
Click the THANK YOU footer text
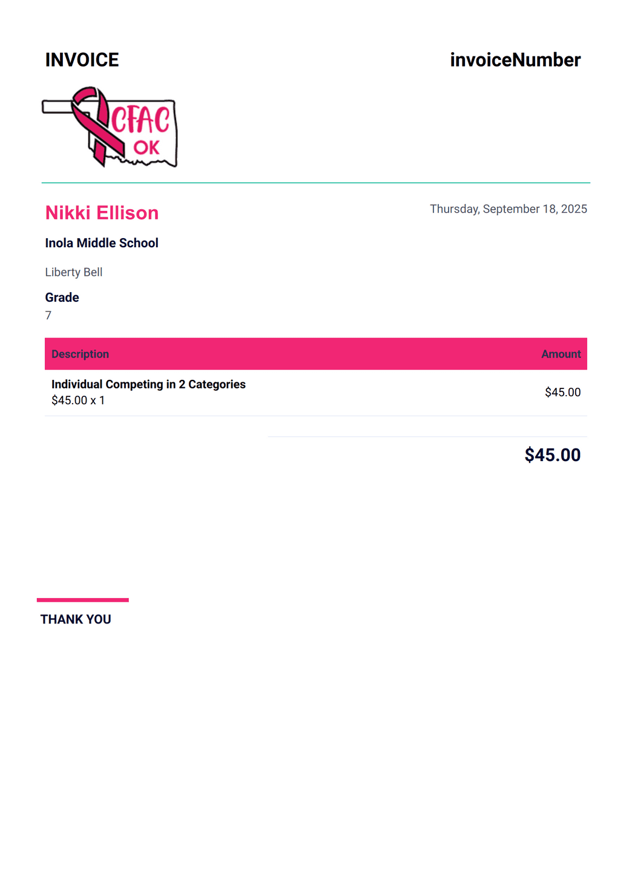[76, 619]
